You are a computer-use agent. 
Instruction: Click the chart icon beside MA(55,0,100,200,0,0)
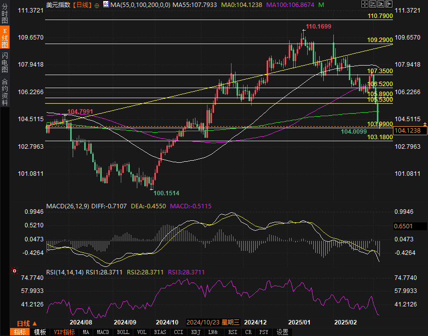(x=106, y=5)
